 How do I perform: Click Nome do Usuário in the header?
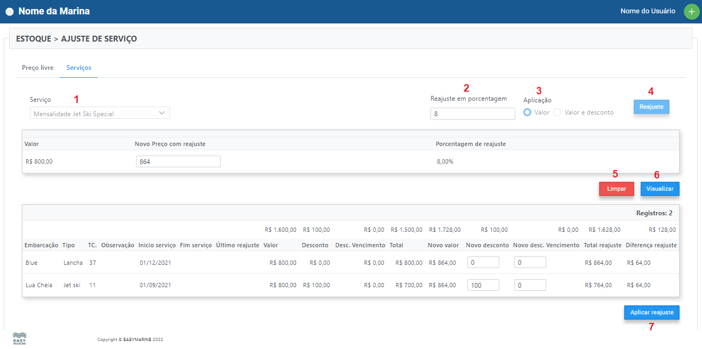(x=648, y=11)
